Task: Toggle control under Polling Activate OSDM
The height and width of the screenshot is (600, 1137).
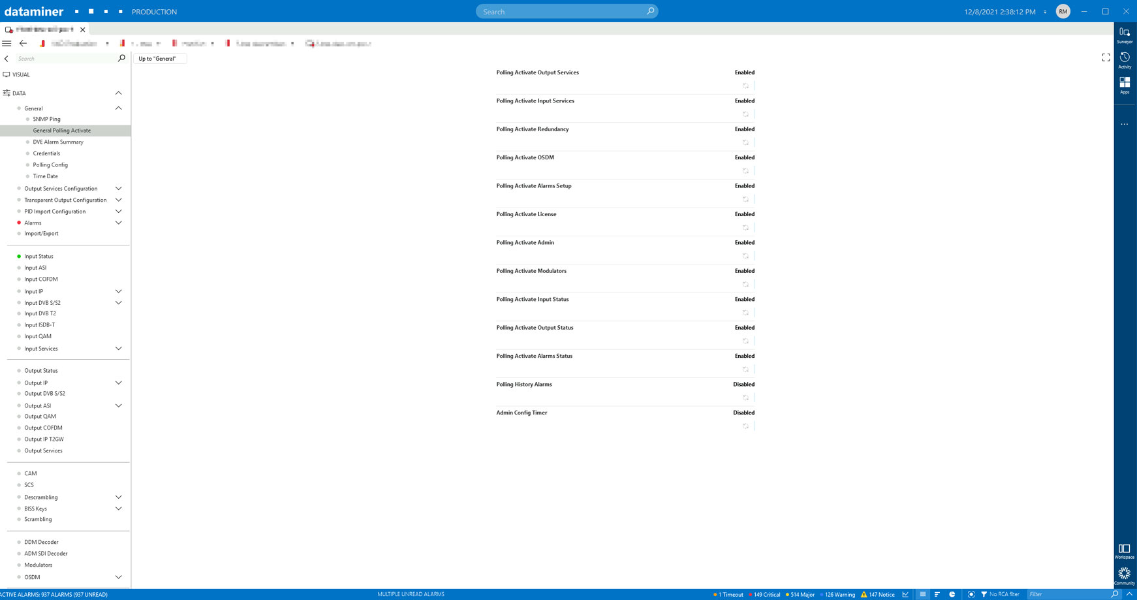Action: [x=745, y=171]
